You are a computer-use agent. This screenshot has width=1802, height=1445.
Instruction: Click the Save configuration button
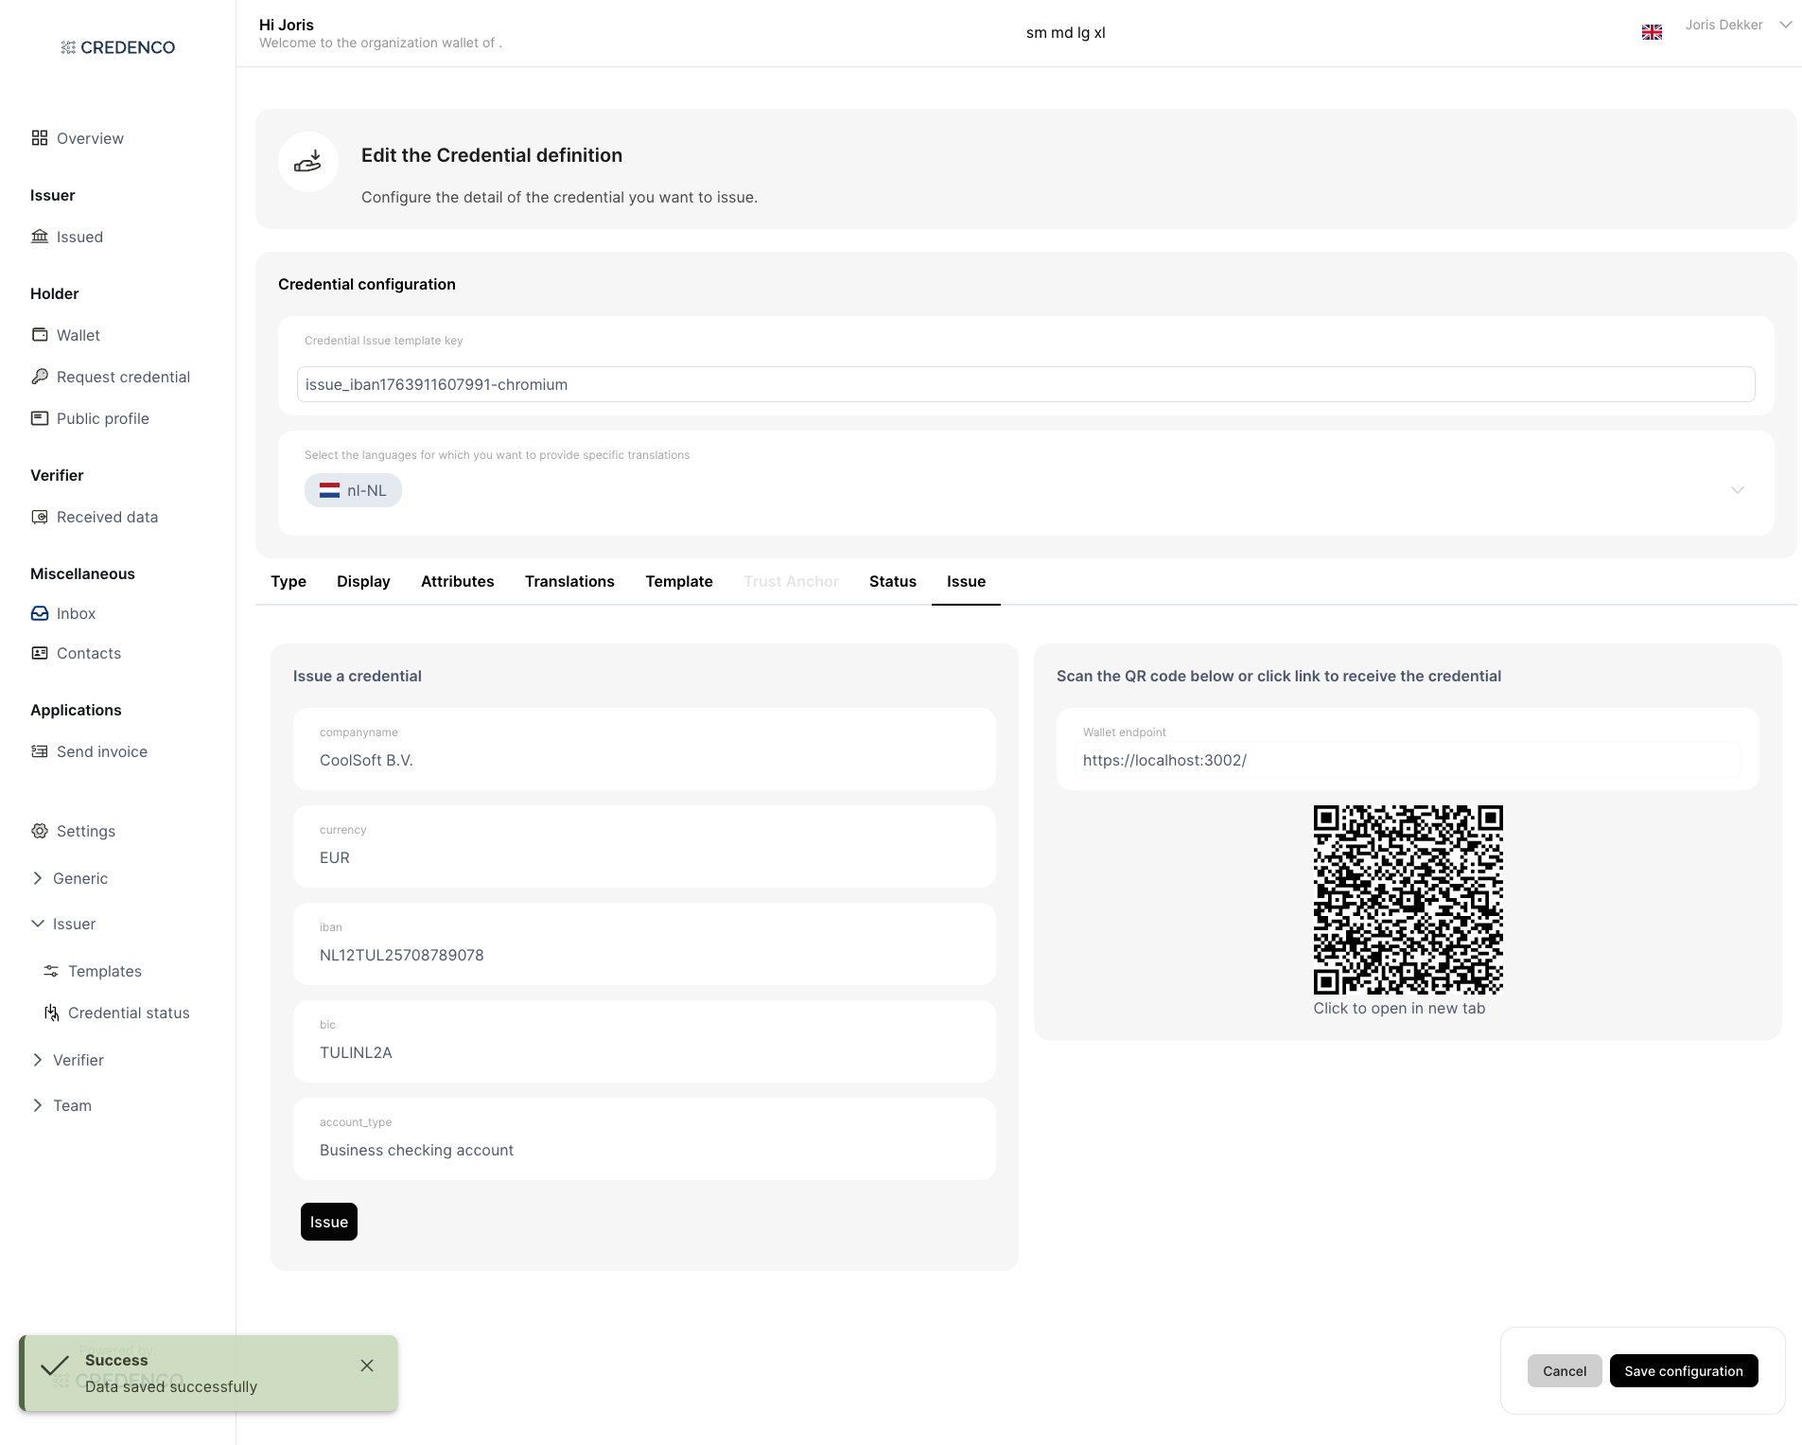tap(1683, 1371)
